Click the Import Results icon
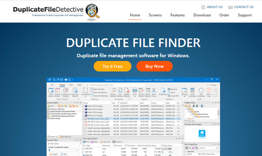 pyautogui.click(x=147, y=92)
